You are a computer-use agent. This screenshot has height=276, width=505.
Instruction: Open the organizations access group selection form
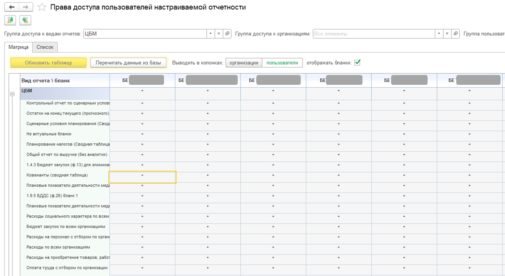coord(456,34)
